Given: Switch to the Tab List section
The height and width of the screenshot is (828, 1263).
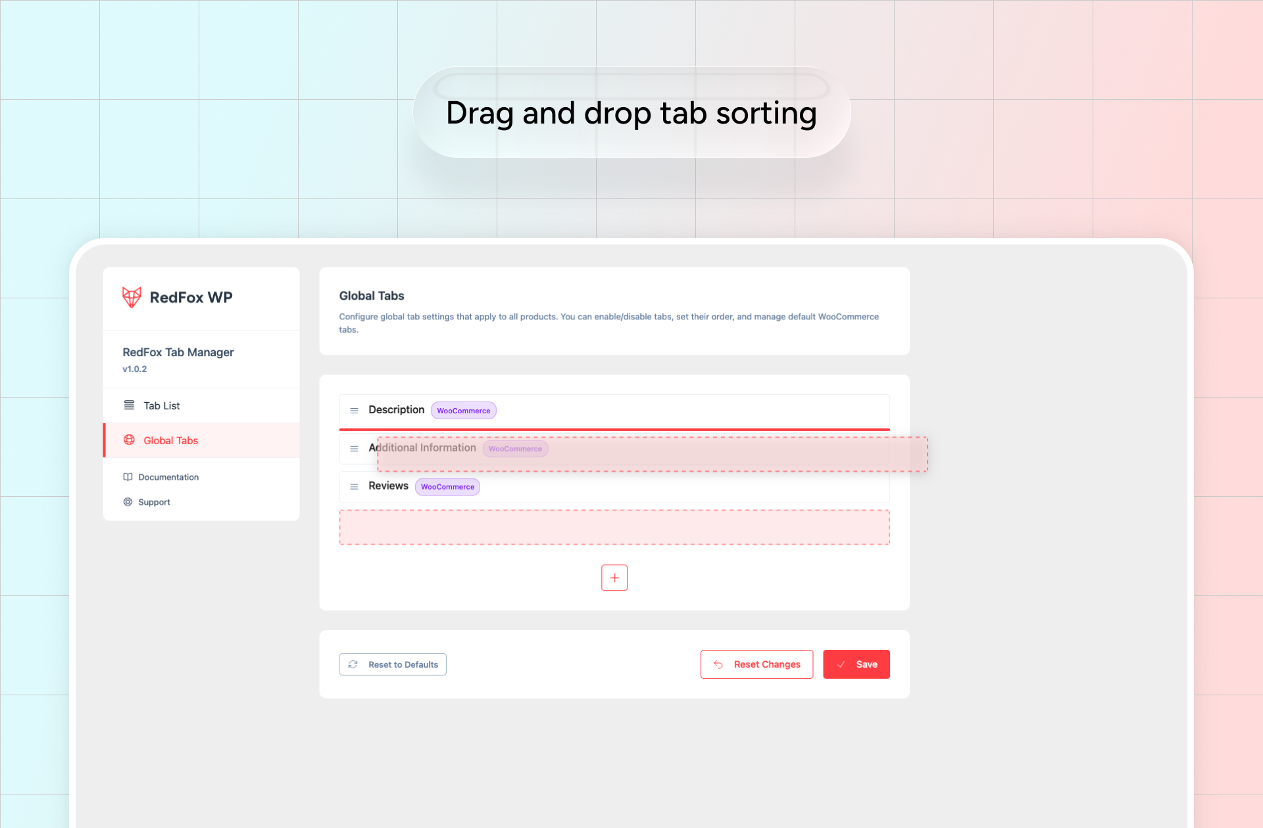Looking at the screenshot, I should [x=161, y=405].
